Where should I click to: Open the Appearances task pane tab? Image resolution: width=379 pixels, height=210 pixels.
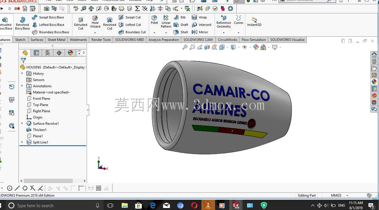tap(374, 82)
